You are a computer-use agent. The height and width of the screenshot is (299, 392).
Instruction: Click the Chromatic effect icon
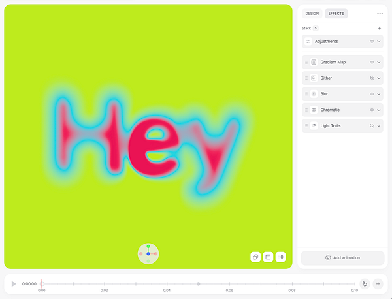click(x=314, y=110)
